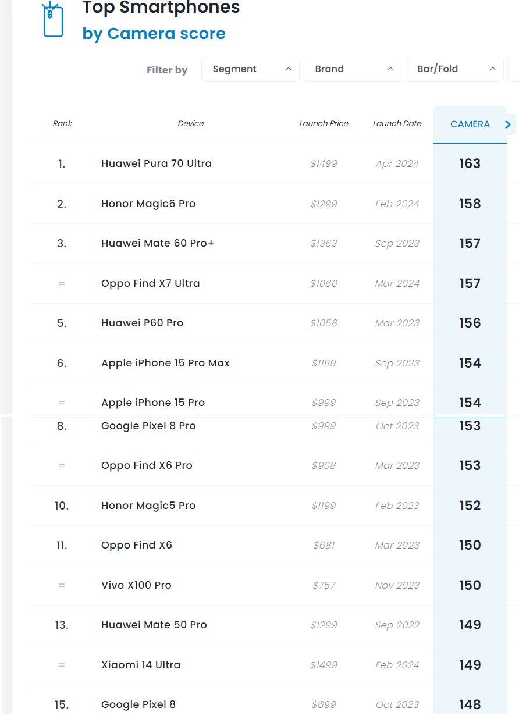Open Honor Magic6 Pro device link
Screen dimensions: 519x719
click(x=148, y=204)
